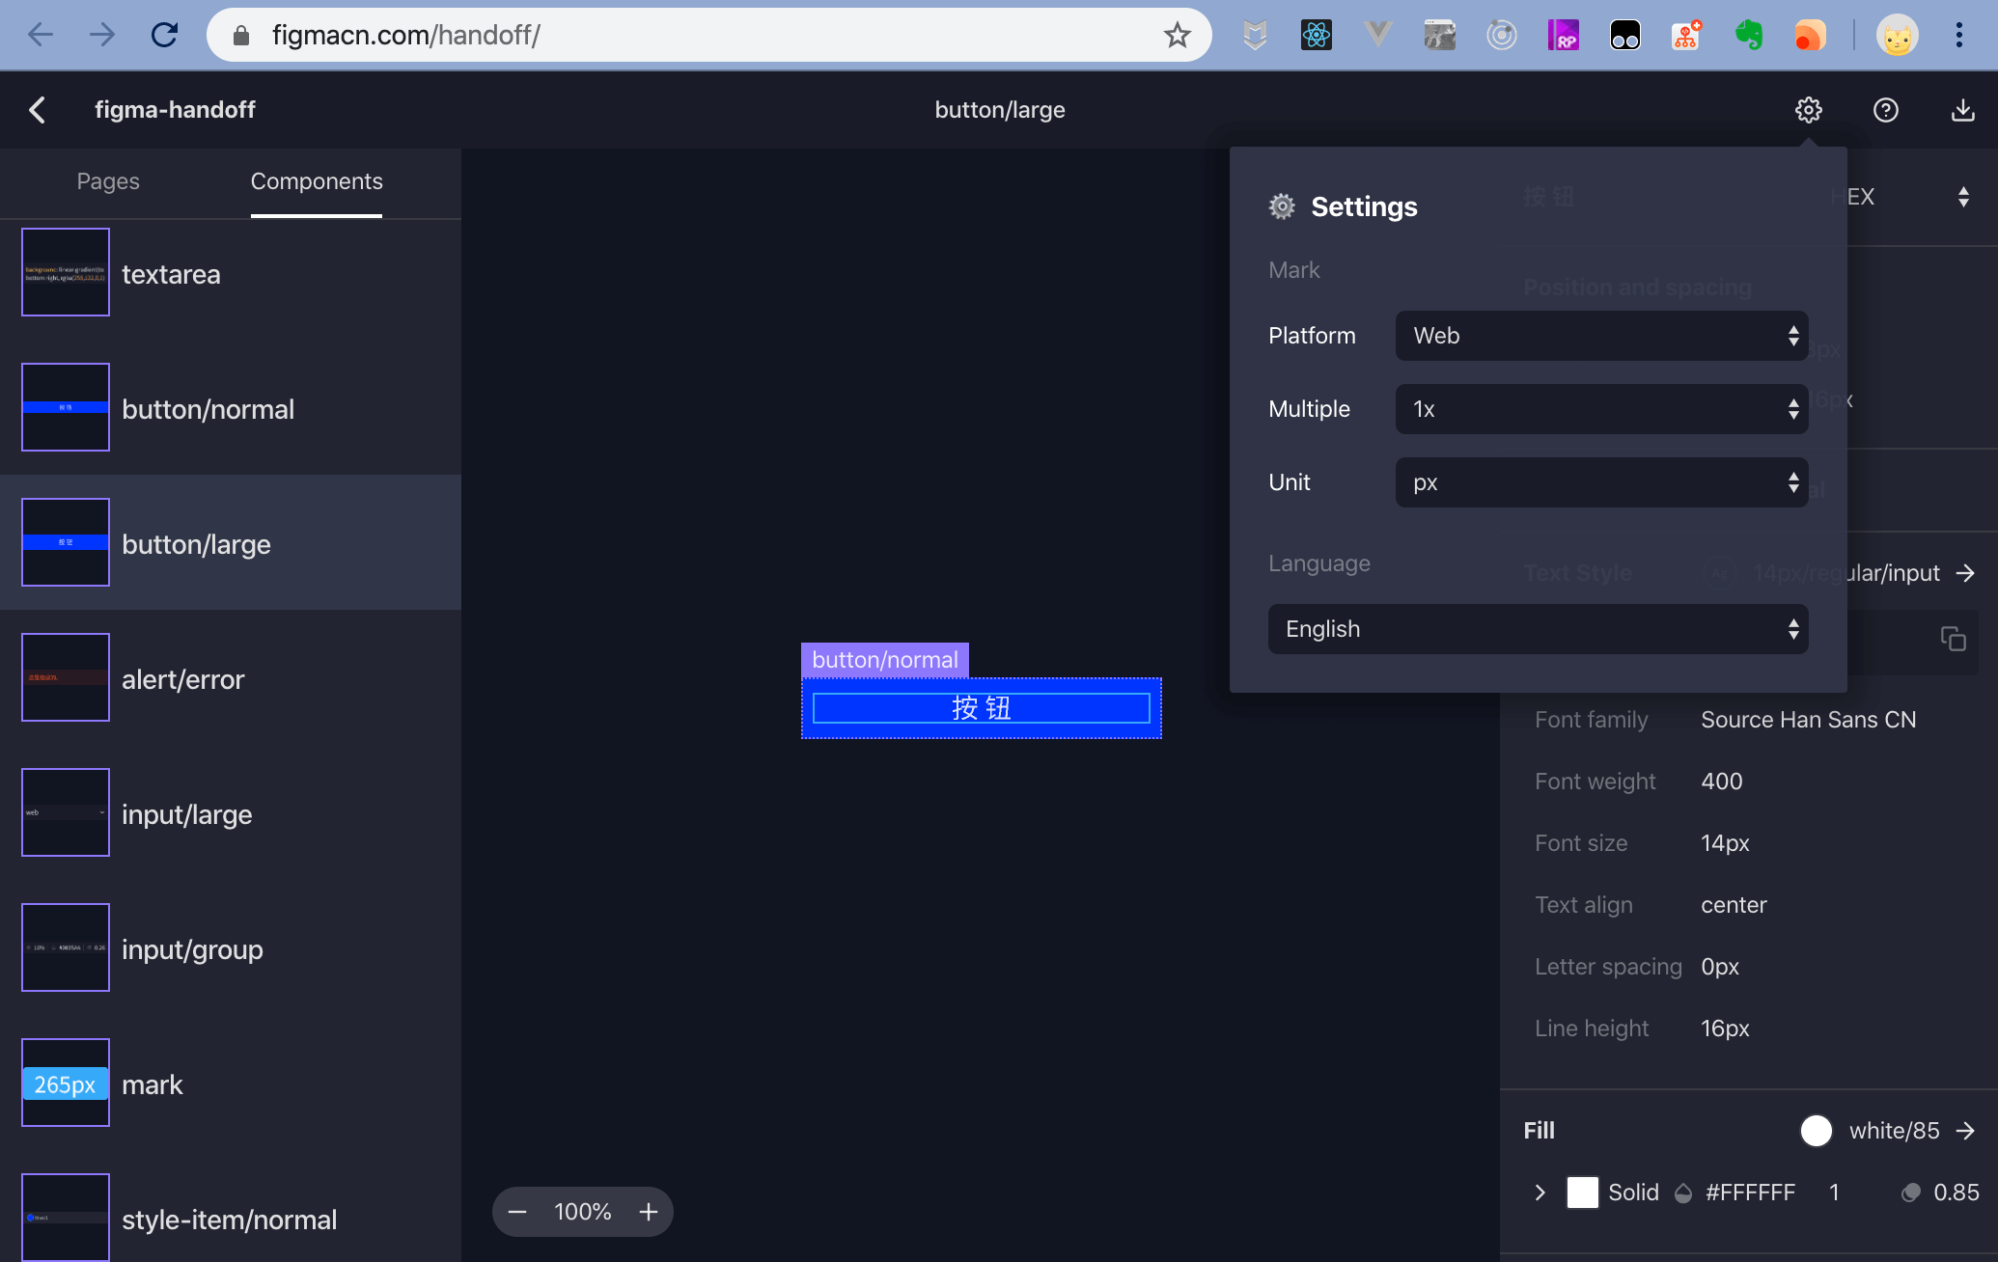
Task: Go back using header chevron arrow
Action: click(38, 110)
